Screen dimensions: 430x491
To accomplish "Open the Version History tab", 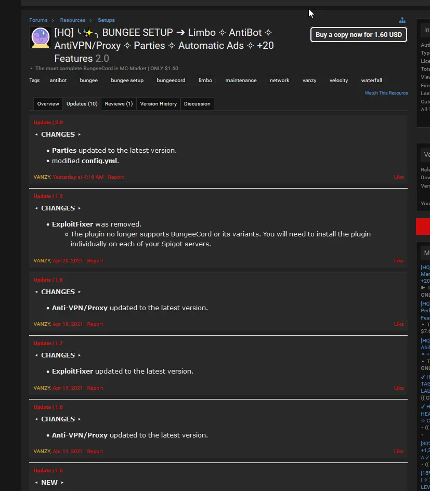I will click(x=158, y=104).
